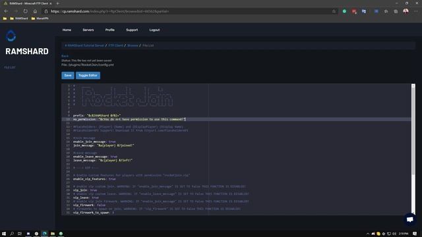This screenshot has height=237, width=422.
Task: Go back using browser back arrow
Action: pos(6,11)
